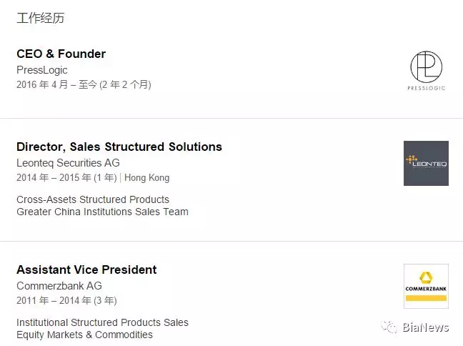Select Director, Sales Structured Solutions title

pos(119,147)
